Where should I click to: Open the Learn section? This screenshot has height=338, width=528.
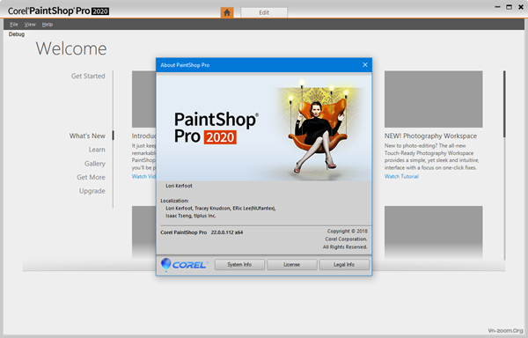97,150
